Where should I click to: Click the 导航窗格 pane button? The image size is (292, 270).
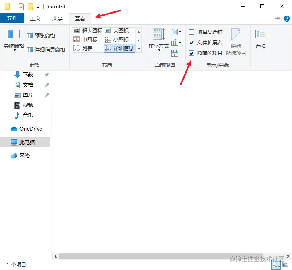[x=14, y=40]
